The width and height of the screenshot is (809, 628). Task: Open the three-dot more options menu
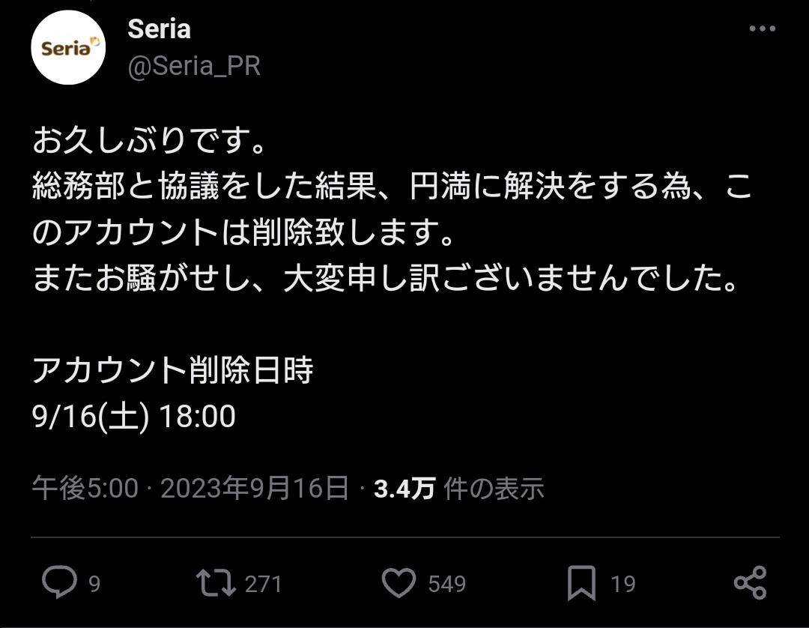coord(763,29)
